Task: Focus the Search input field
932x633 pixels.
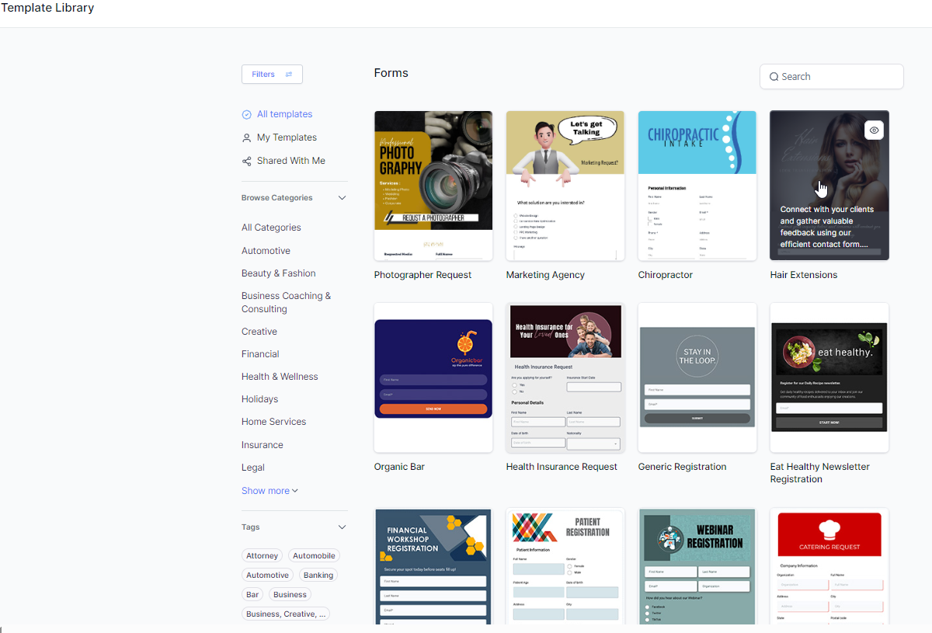Action: pyautogui.click(x=832, y=77)
